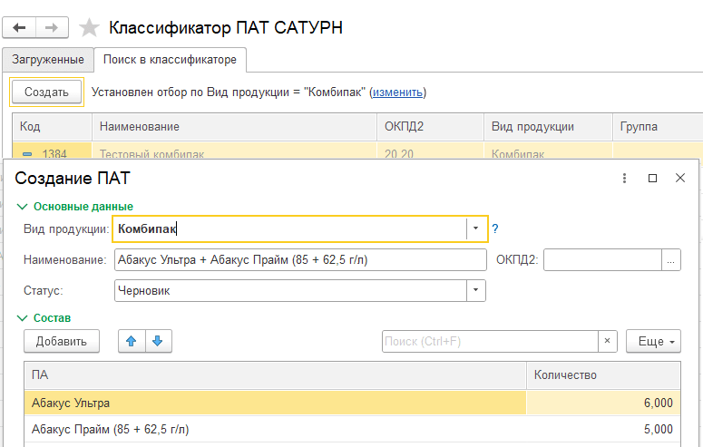
Task: Collapse the Состав section
Action: [22, 318]
